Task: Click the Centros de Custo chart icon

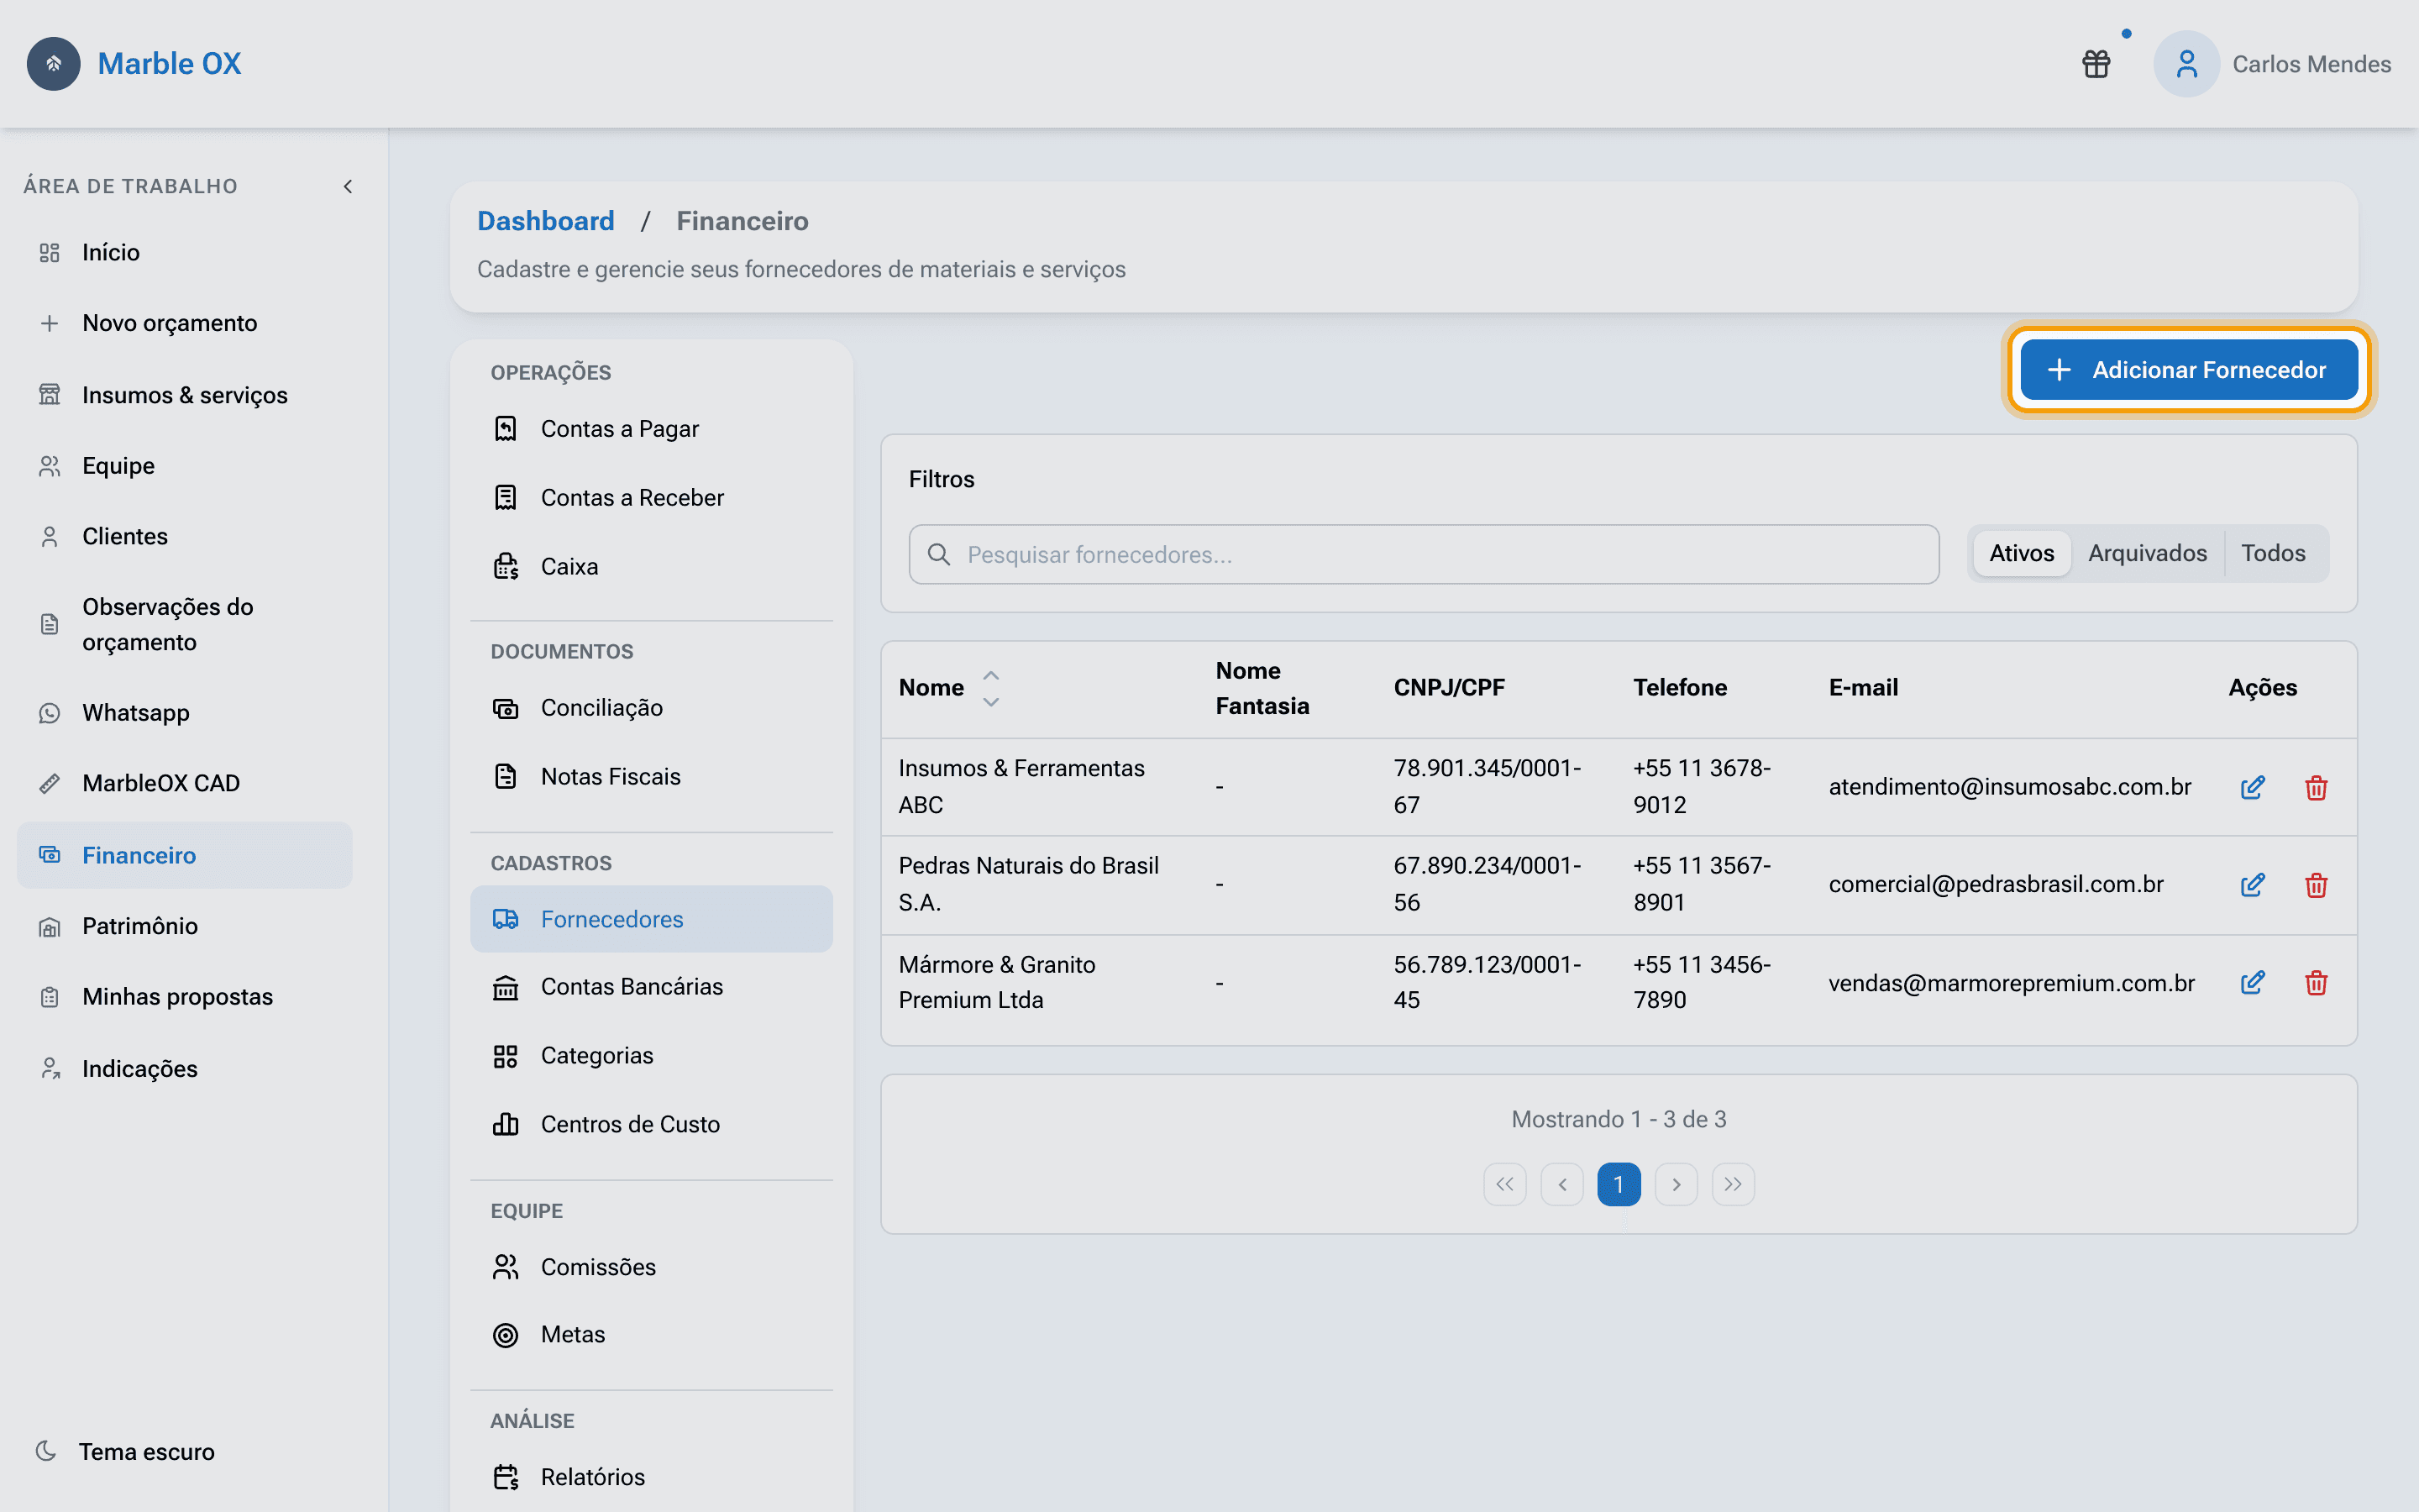Action: (506, 1124)
